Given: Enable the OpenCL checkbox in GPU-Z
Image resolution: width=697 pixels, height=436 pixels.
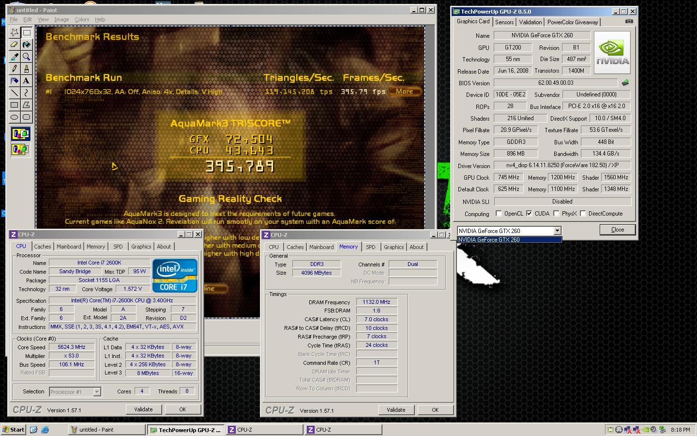Looking at the screenshot, I should click(499, 213).
